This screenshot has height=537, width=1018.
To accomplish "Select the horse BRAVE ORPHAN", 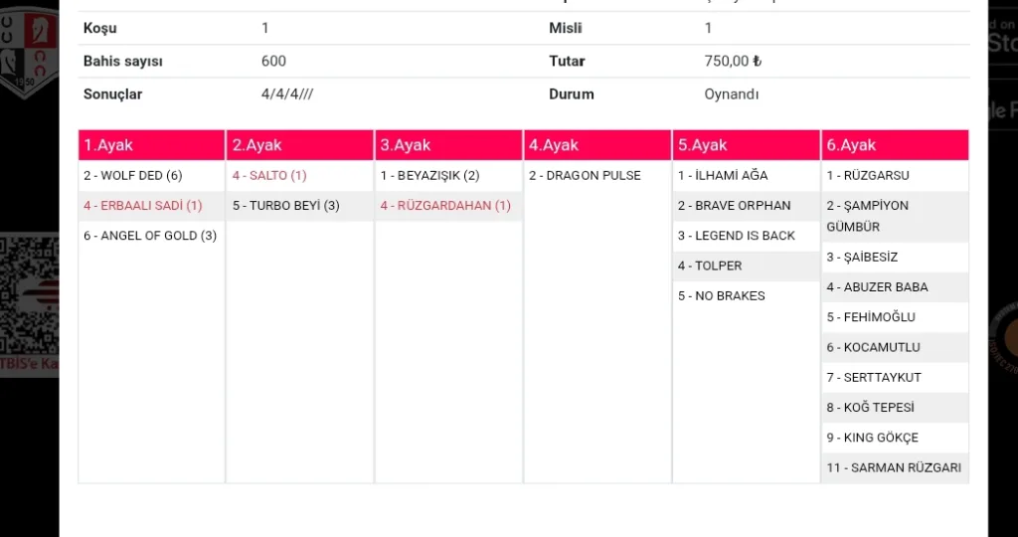I will 734,206.
